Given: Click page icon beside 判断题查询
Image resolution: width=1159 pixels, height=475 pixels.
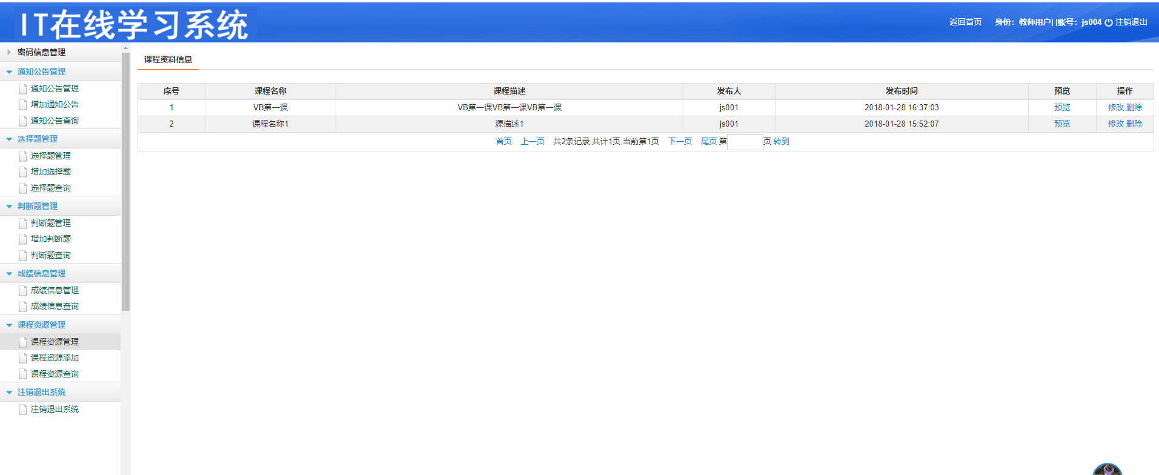Looking at the screenshot, I should click(x=23, y=255).
